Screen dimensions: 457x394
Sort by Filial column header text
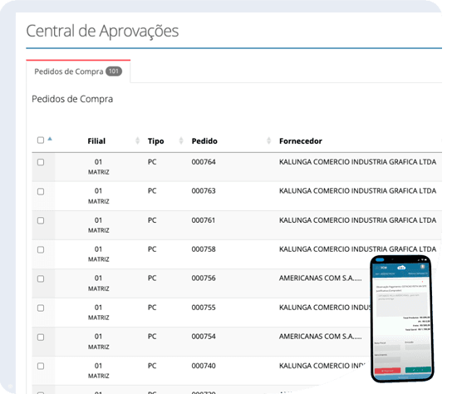tap(96, 141)
